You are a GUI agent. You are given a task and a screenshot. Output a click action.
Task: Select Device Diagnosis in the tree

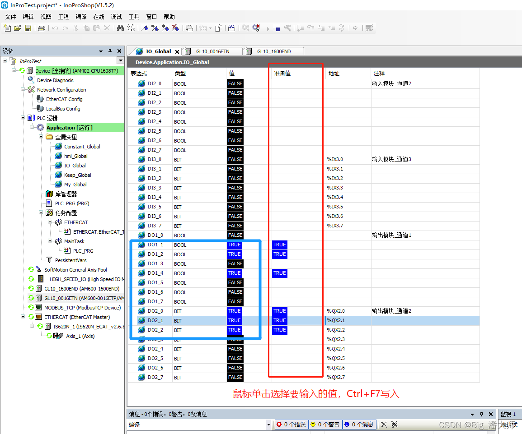tap(55, 80)
